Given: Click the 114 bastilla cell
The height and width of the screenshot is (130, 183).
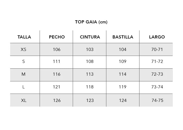Looking at the screenshot, I should [123, 74].
